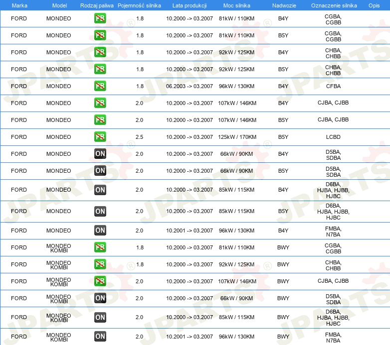This screenshot has height=345, width=390.
Task: Click 85kW / 115KM in the Mondeo B4Y row
Action: [236, 190]
